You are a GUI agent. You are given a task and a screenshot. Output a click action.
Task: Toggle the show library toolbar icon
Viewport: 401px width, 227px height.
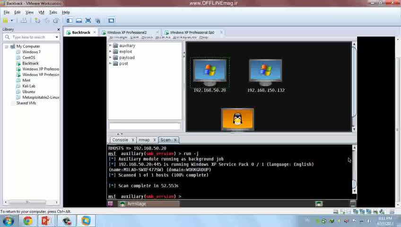point(70,20)
